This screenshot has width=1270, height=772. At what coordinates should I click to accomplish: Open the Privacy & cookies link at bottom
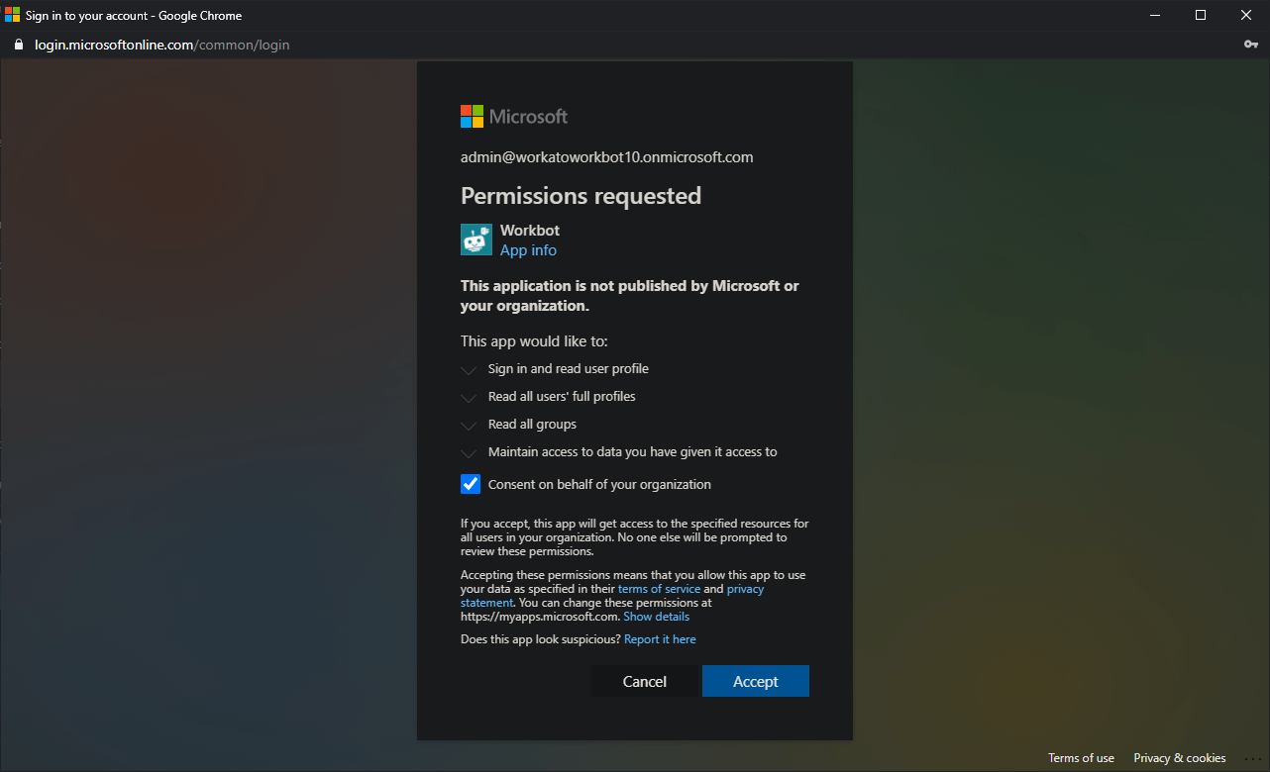pos(1179,757)
